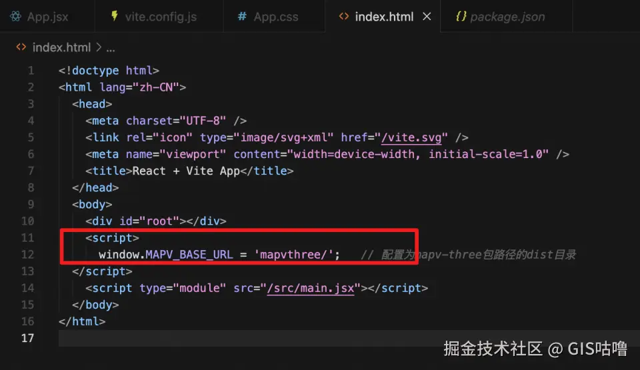Viewport: 640px width, 370px height.
Task: Click index.html in the breadcrumb
Action: (x=61, y=47)
